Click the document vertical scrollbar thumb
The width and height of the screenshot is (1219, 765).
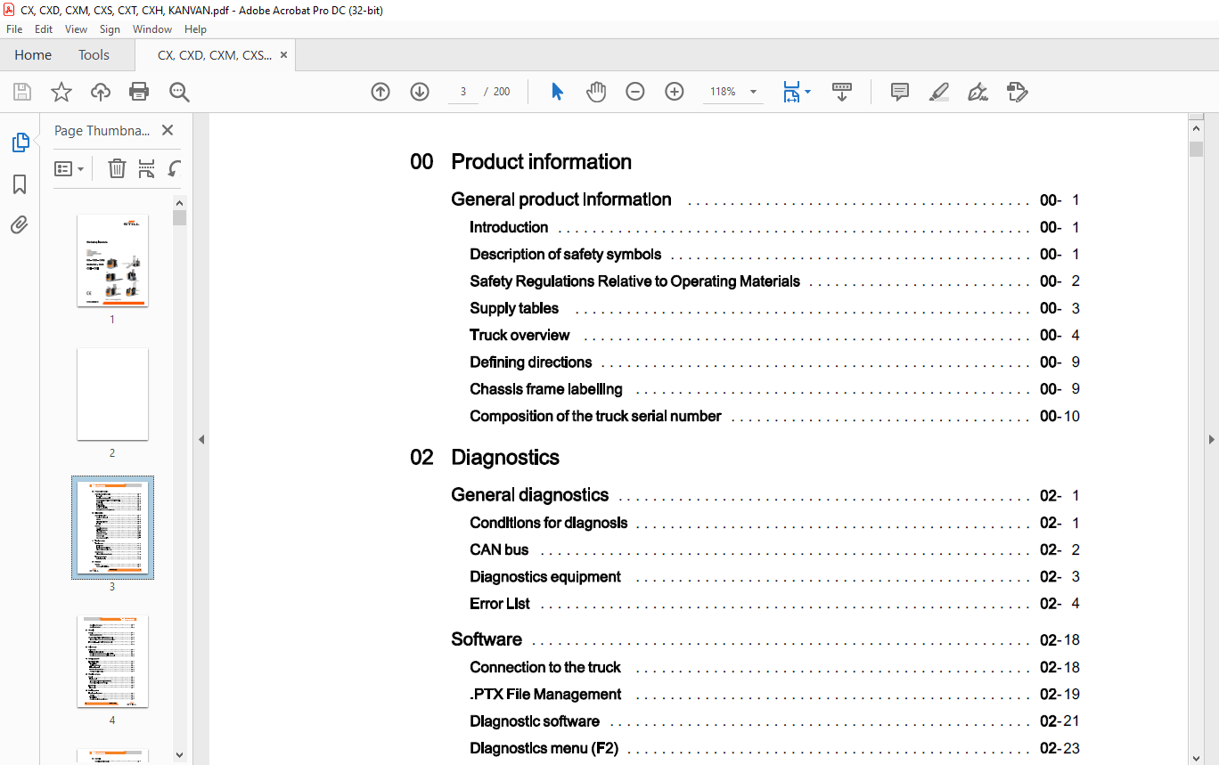(1196, 149)
